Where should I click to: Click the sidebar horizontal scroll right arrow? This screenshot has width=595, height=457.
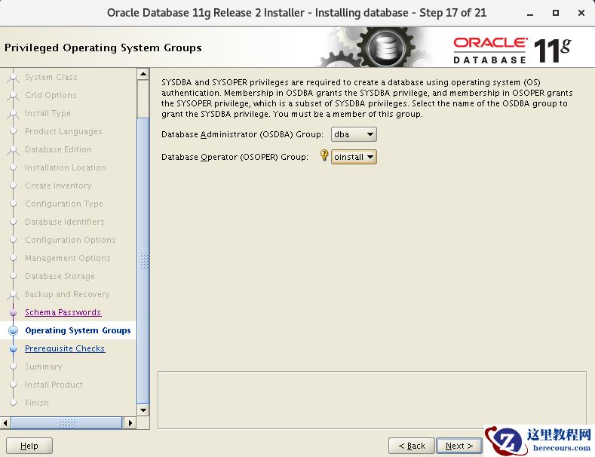click(130, 422)
